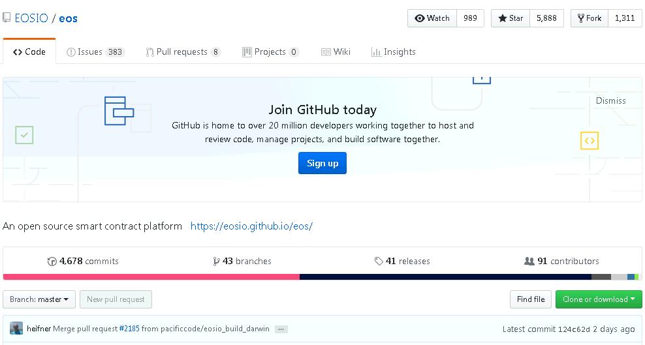
Task: Click the Watch eye button
Action: click(432, 18)
